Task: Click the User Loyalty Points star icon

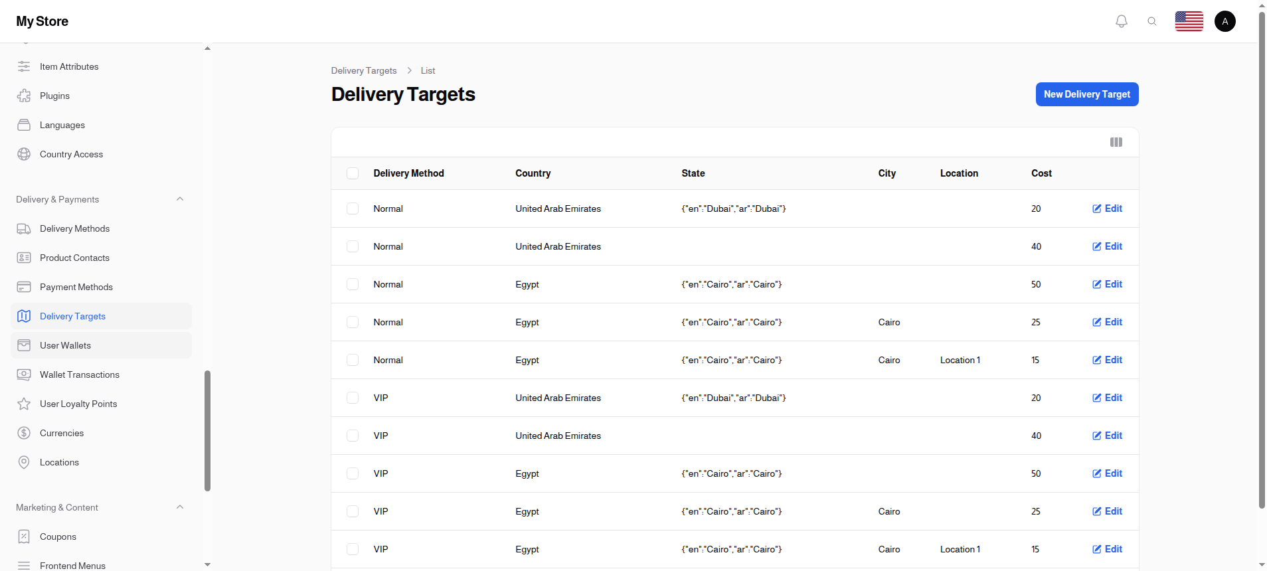Action: 24,404
